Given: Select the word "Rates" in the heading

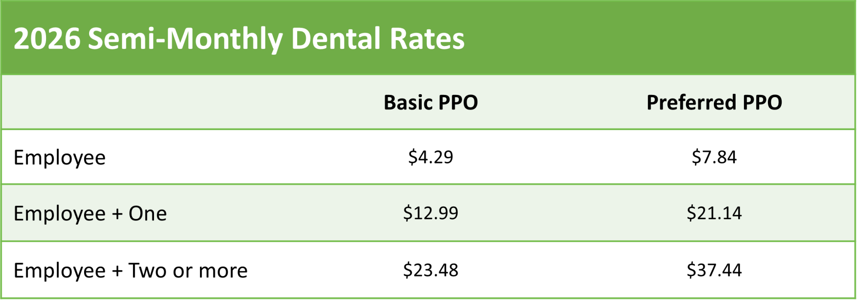Looking at the screenshot, I should (x=427, y=38).
